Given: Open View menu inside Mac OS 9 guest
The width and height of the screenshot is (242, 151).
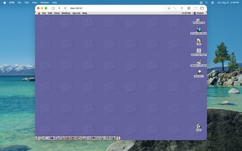Looking at the screenshot, I should tap(57, 13).
